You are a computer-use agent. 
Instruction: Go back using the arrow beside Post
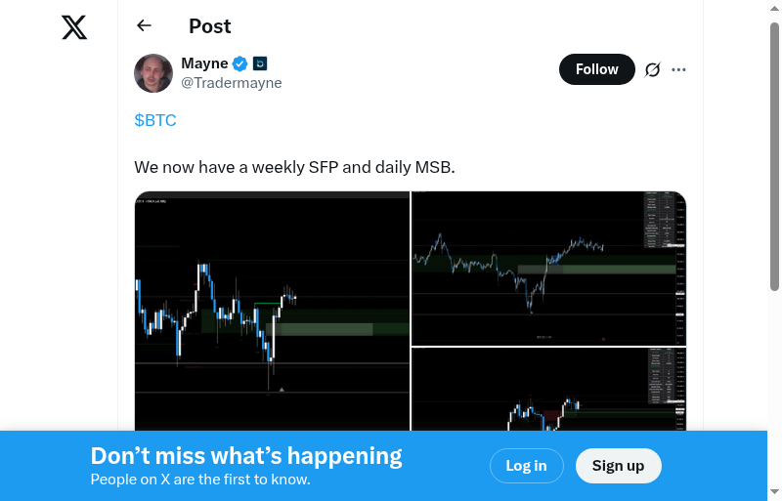(x=145, y=26)
